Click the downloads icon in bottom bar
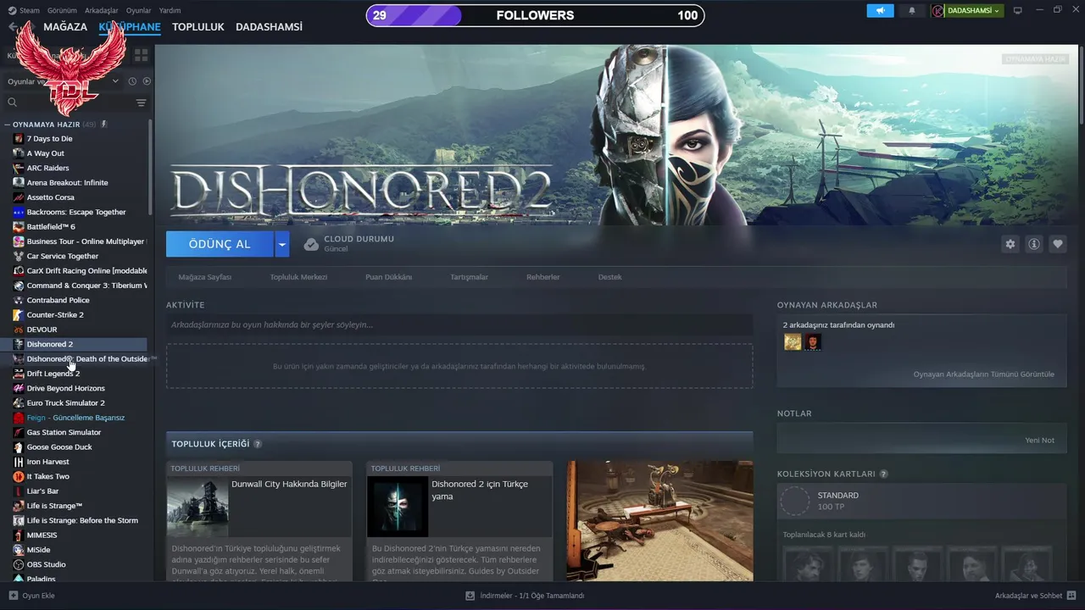The height and width of the screenshot is (610, 1085). click(470, 596)
